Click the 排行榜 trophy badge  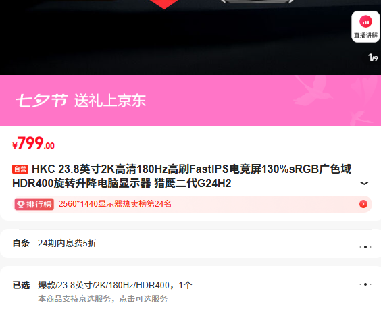[x=34, y=204]
